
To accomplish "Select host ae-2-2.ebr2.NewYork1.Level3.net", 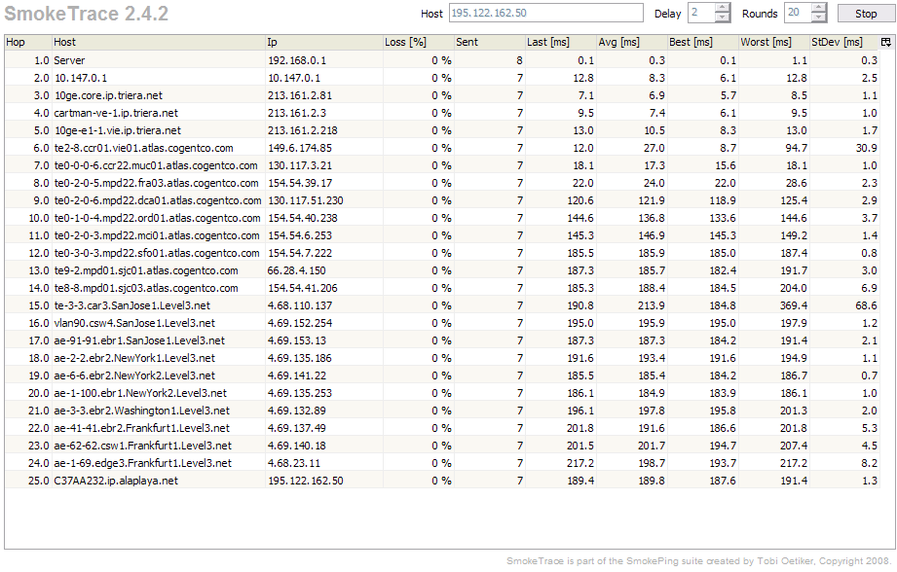I will 134,358.
